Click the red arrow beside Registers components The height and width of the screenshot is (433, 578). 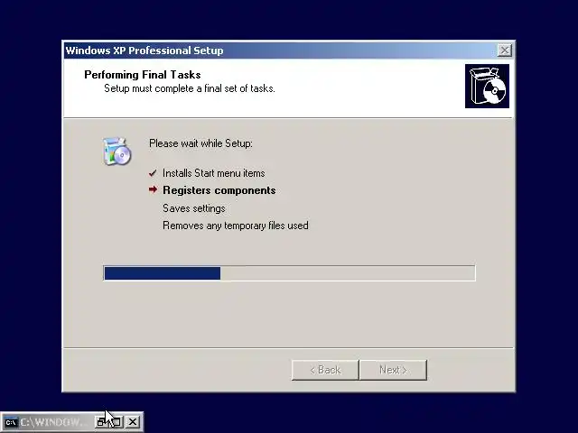pos(153,189)
